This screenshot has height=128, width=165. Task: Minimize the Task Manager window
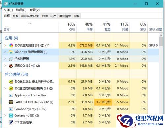tap(135, 4)
